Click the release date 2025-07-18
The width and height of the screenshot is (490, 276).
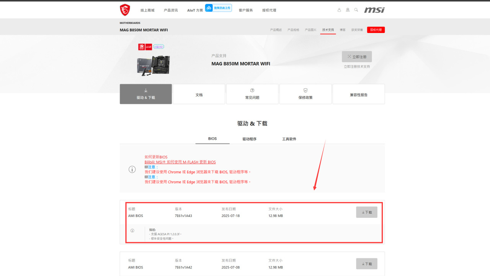(231, 216)
